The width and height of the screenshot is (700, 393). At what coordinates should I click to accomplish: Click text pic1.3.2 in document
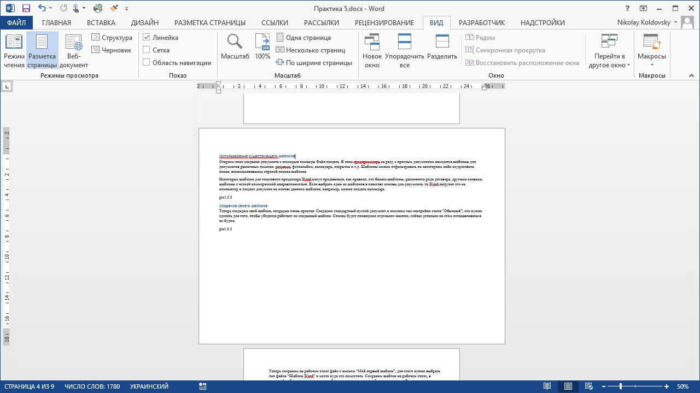[226, 197]
